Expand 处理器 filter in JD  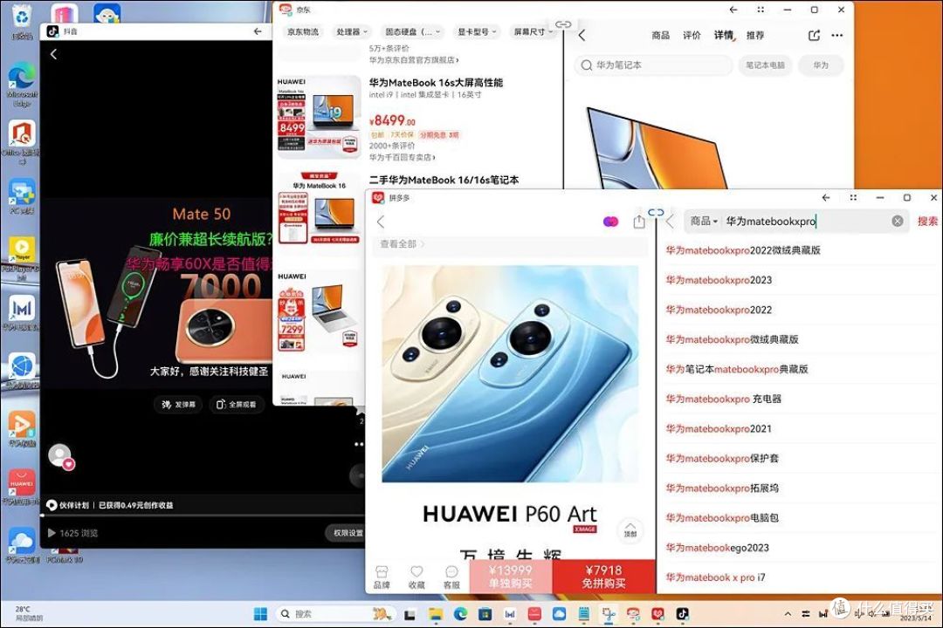352,32
